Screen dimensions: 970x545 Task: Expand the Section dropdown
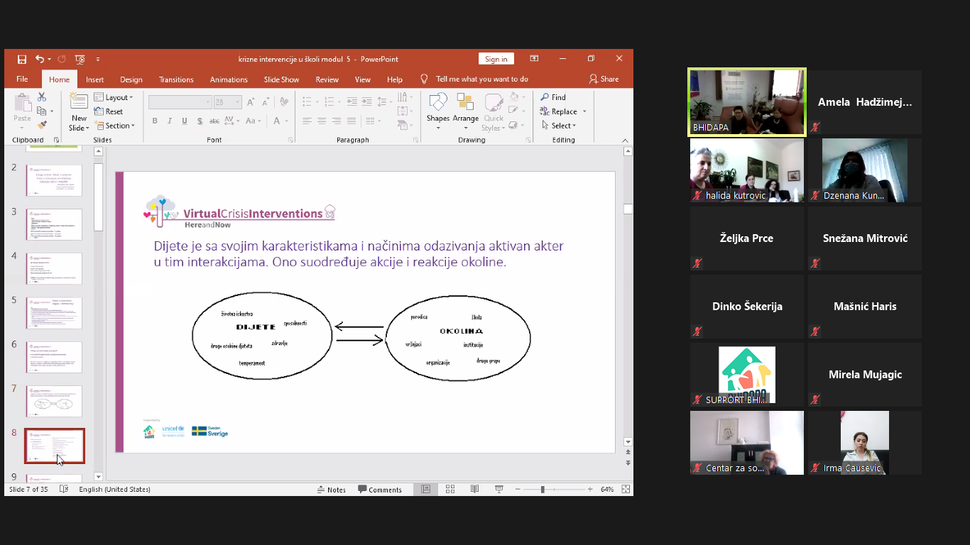click(116, 126)
